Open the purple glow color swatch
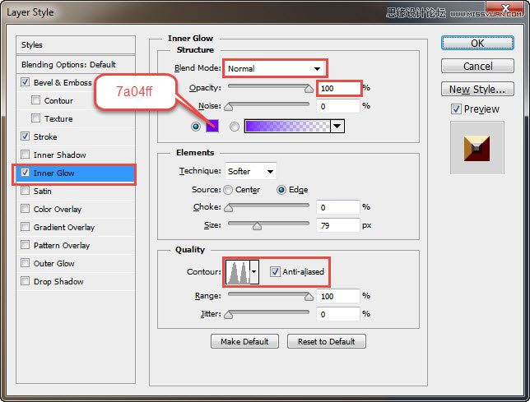This screenshot has height=402, width=530. coord(212,126)
